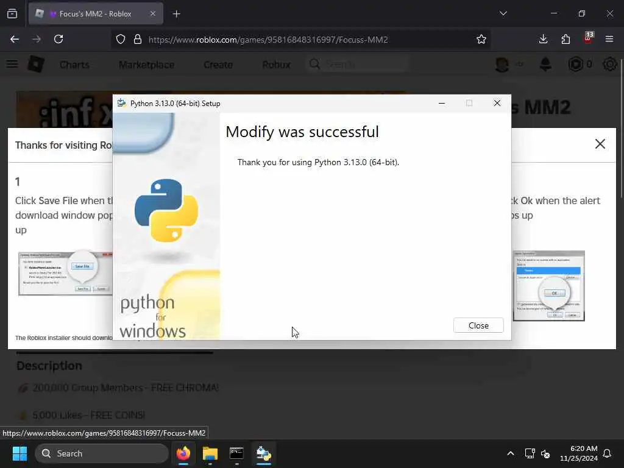Image resolution: width=624 pixels, height=468 pixels.
Task: Close the Thanks for visiting Roblox dialog
Action: (600, 144)
